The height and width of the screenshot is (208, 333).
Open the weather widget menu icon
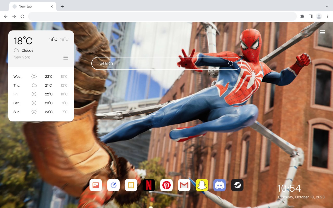pyautogui.click(x=66, y=57)
